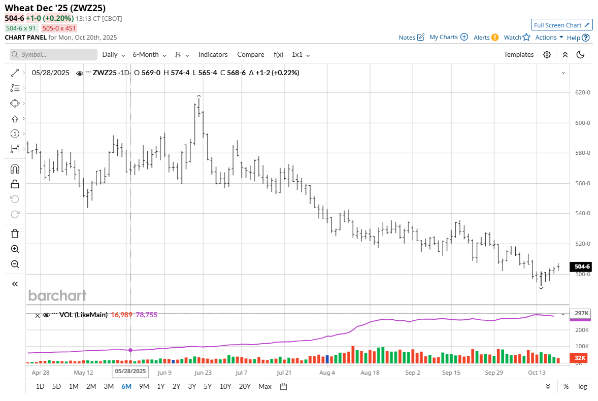Add chart to My Charts
The height and width of the screenshot is (401, 598).
pos(464,37)
